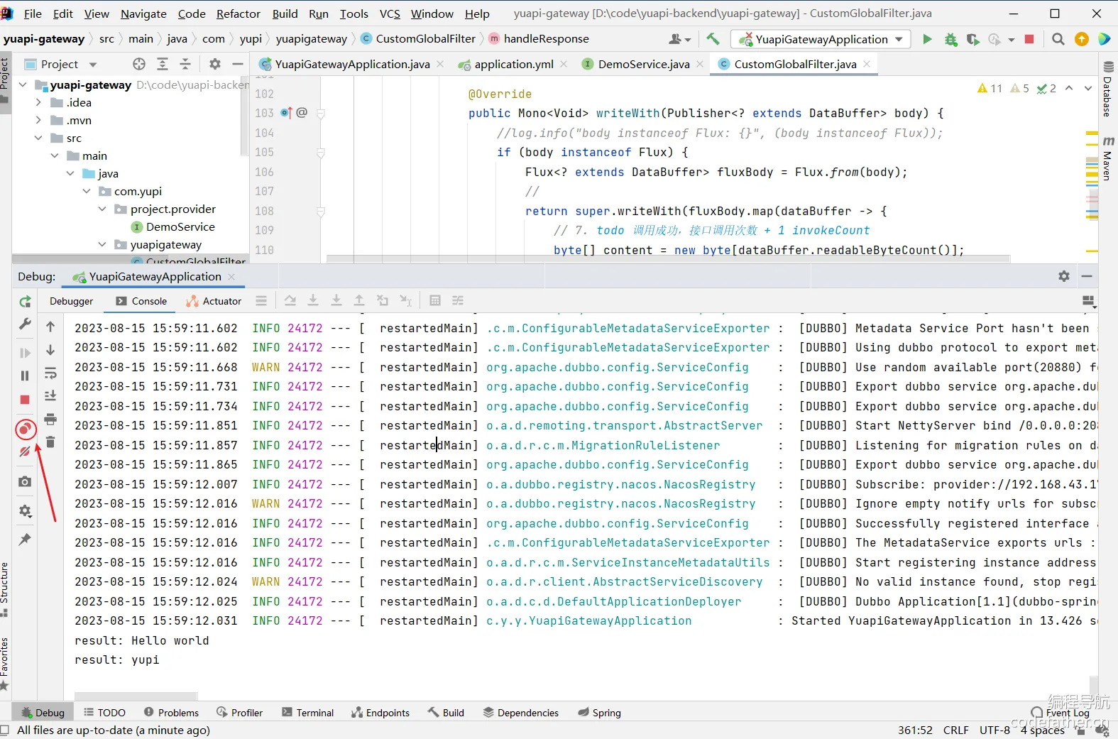This screenshot has width=1118, height=739.
Task: Open the Refactor menu
Action: click(x=238, y=13)
